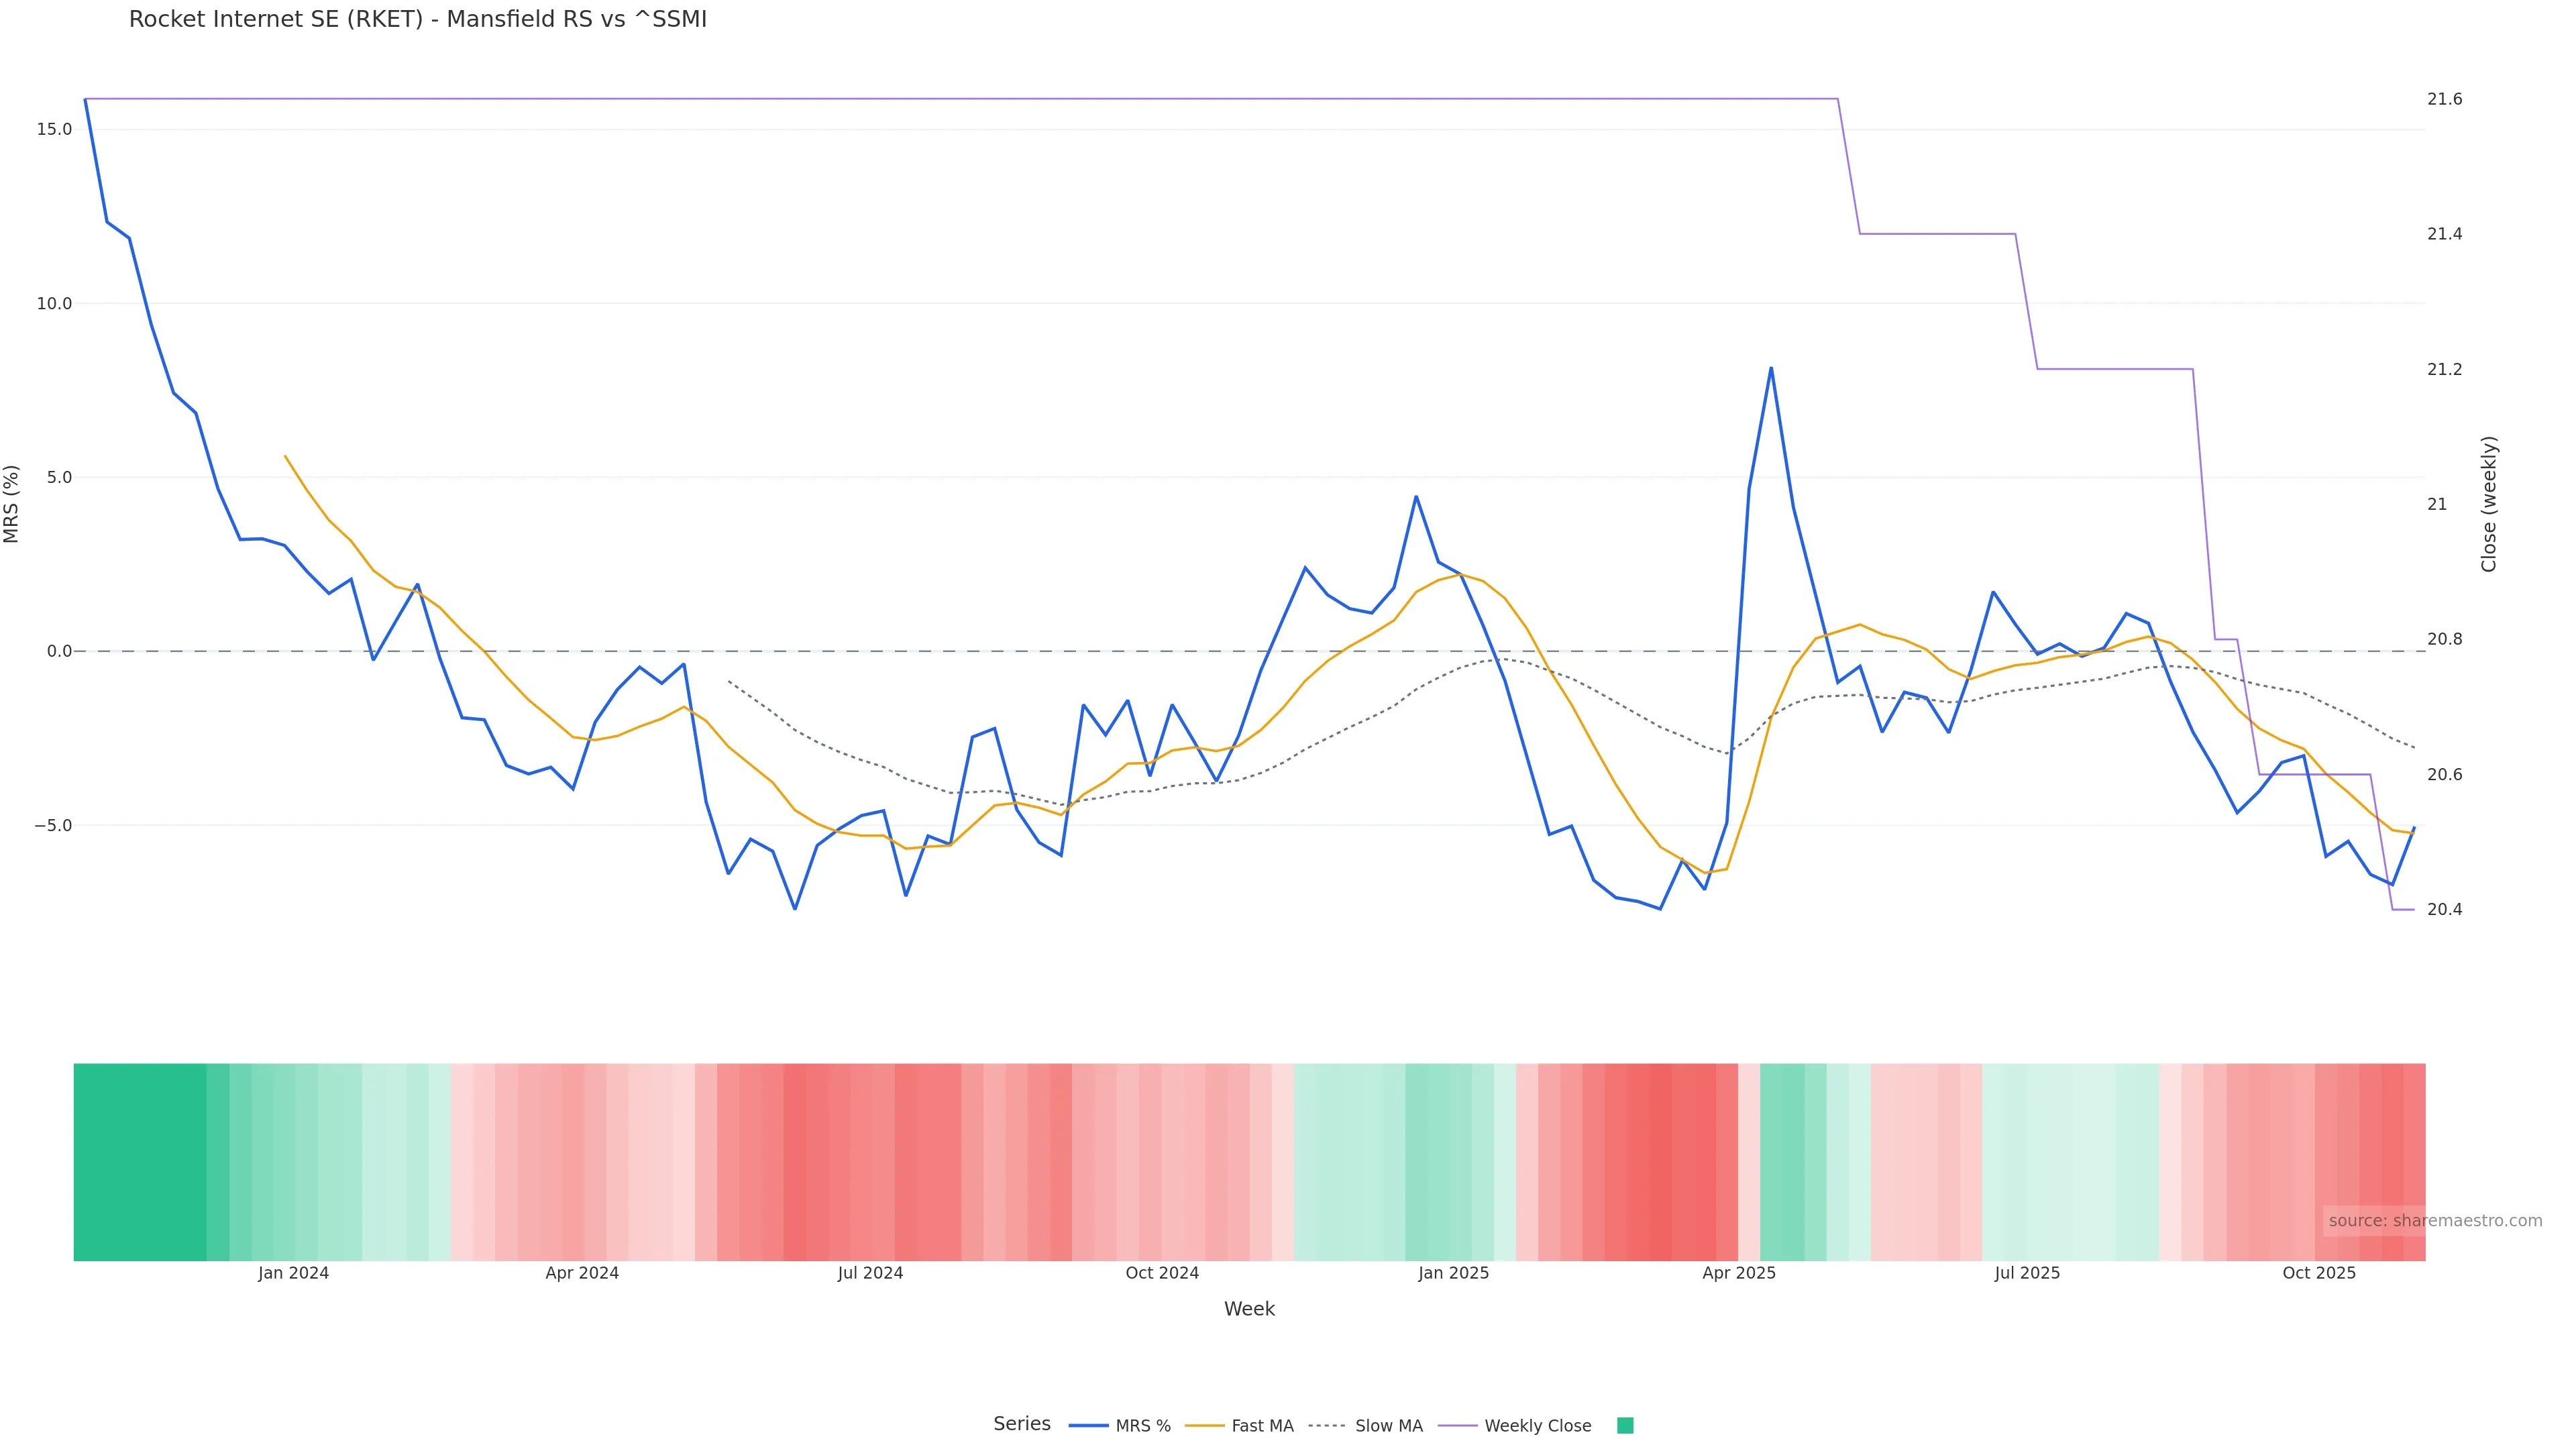The width and height of the screenshot is (2576, 1449).
Task: Click the dashed Slow MA legend line icon
Action: click(1328, 1426)
